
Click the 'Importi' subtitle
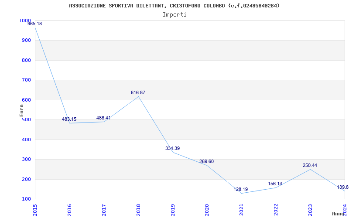[174, 15]
